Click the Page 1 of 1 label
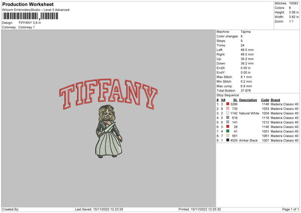The width and height of the screenshot is (301, 213). (288, 209)
